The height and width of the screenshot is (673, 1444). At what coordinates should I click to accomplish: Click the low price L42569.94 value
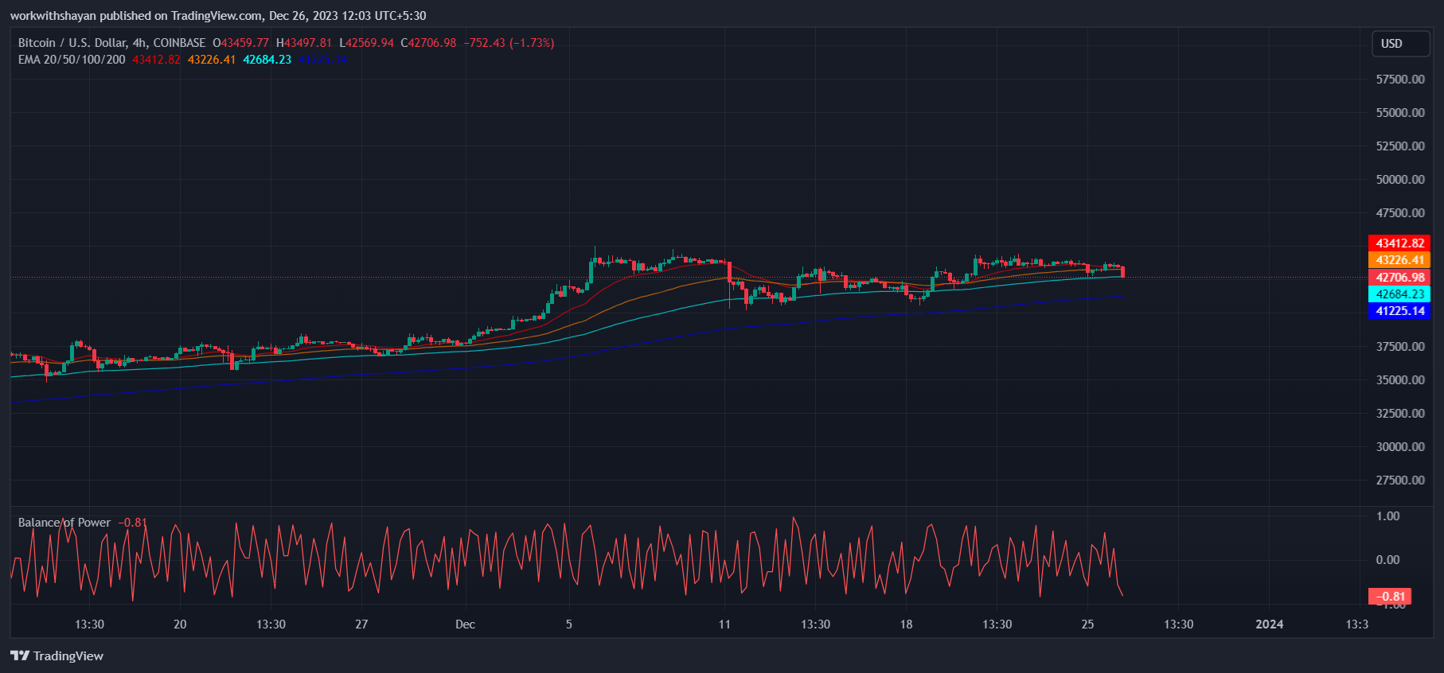click(x=366, y=43)
